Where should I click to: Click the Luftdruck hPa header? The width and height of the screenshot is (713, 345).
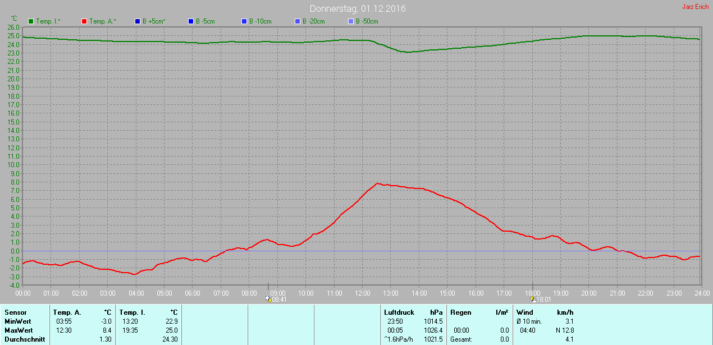coord(413,312)
